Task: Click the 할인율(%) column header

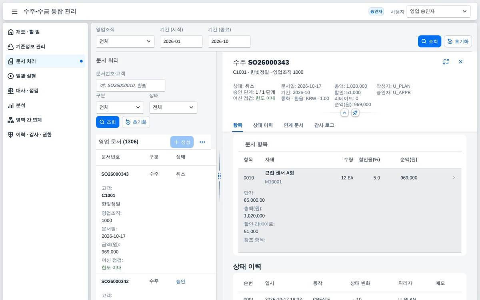Action: [x=369, y=160]
